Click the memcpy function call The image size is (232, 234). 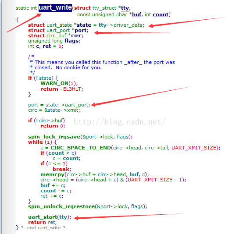[x=53, y=174]
